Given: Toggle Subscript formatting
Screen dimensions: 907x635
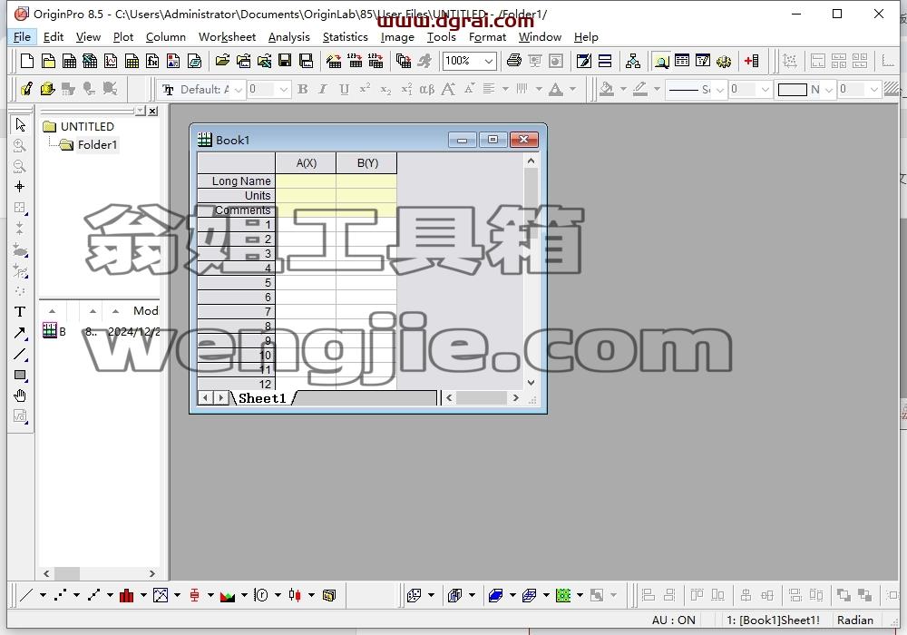Looking at the screenshot, I should (x=385, y=89).
